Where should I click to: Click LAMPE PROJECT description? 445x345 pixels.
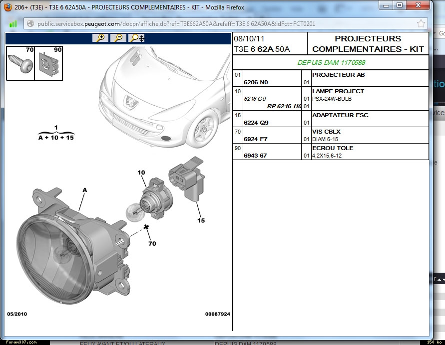338,91
